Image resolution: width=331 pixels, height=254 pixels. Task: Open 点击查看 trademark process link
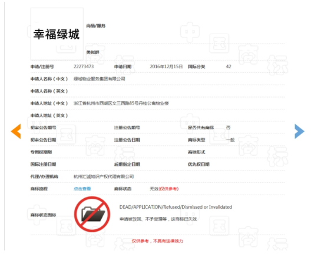point(82,189)
